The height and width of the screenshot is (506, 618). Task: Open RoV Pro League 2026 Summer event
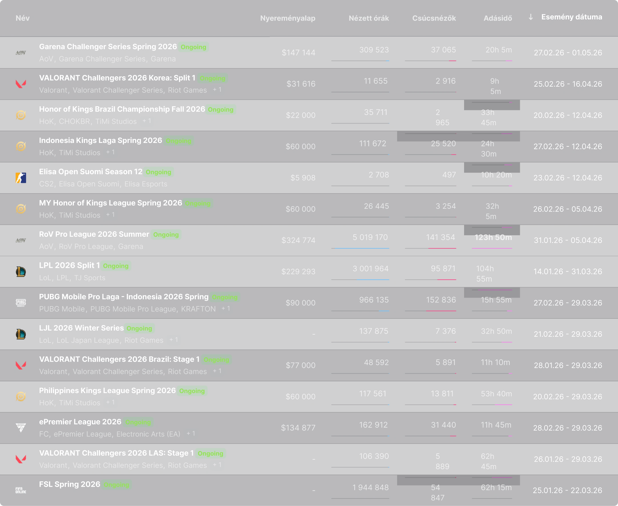coord(94,234)
